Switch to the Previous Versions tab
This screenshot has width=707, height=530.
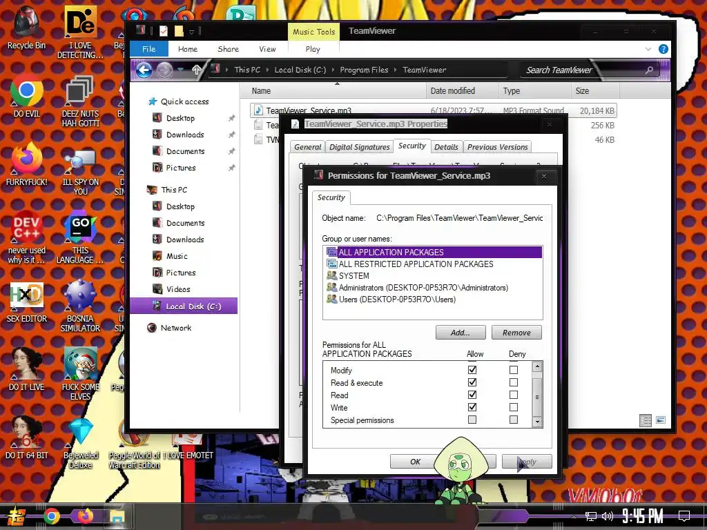(x=497, y=147)
